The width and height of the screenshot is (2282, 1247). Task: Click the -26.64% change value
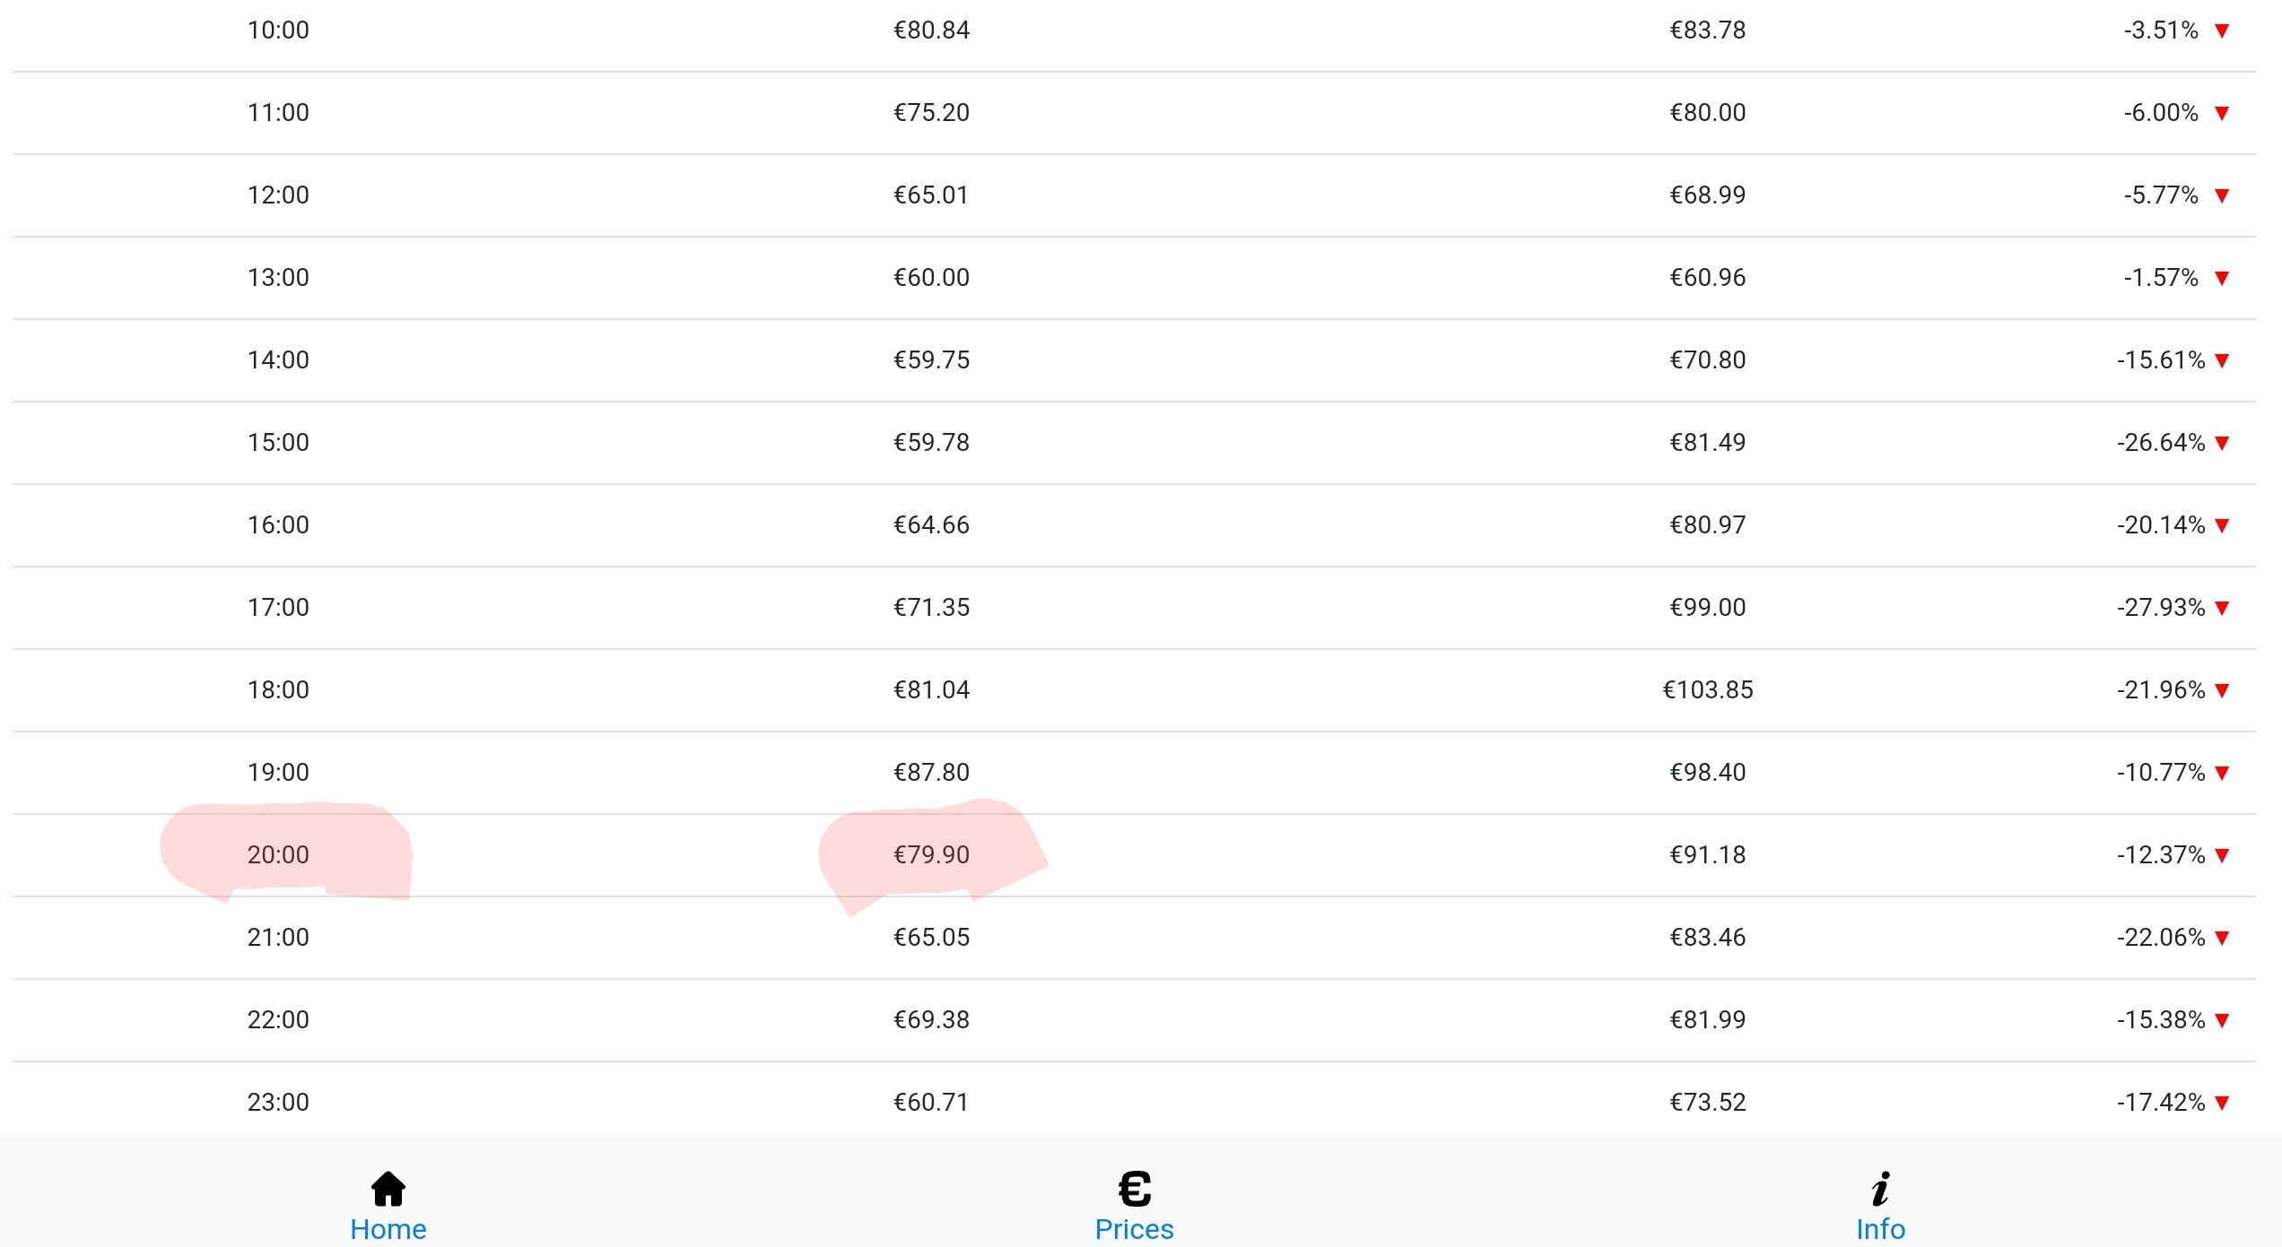click(x=2161, y=442)
